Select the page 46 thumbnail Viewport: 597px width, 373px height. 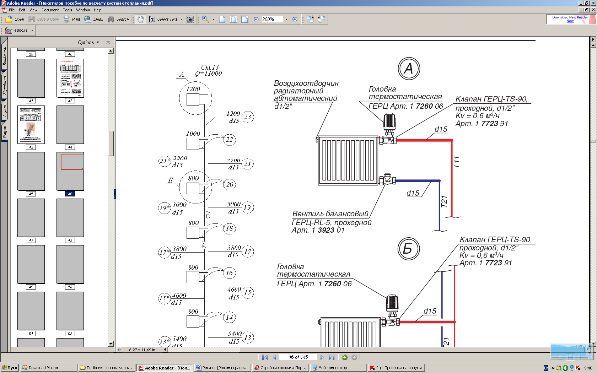70,171
